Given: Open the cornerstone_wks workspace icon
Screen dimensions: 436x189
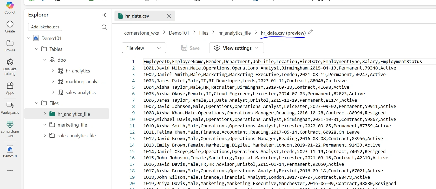Looking at the screenshot, I should coord(10,124).
